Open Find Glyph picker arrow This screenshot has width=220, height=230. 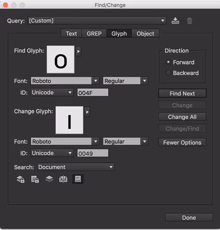(x=78, y=51)
